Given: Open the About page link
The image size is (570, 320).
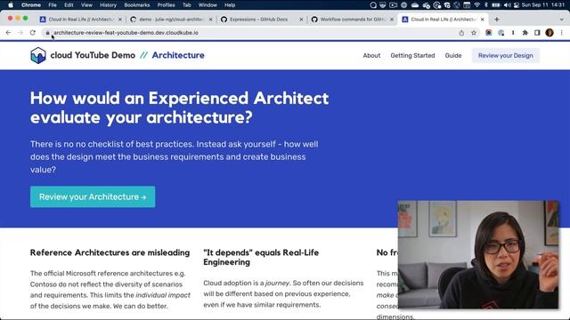Looking at the screenshot, I should click(371, 55).
